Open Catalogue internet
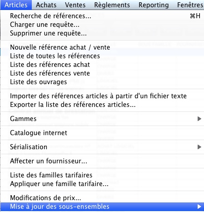This screenshot has width=204, height=212. (102, 133)
